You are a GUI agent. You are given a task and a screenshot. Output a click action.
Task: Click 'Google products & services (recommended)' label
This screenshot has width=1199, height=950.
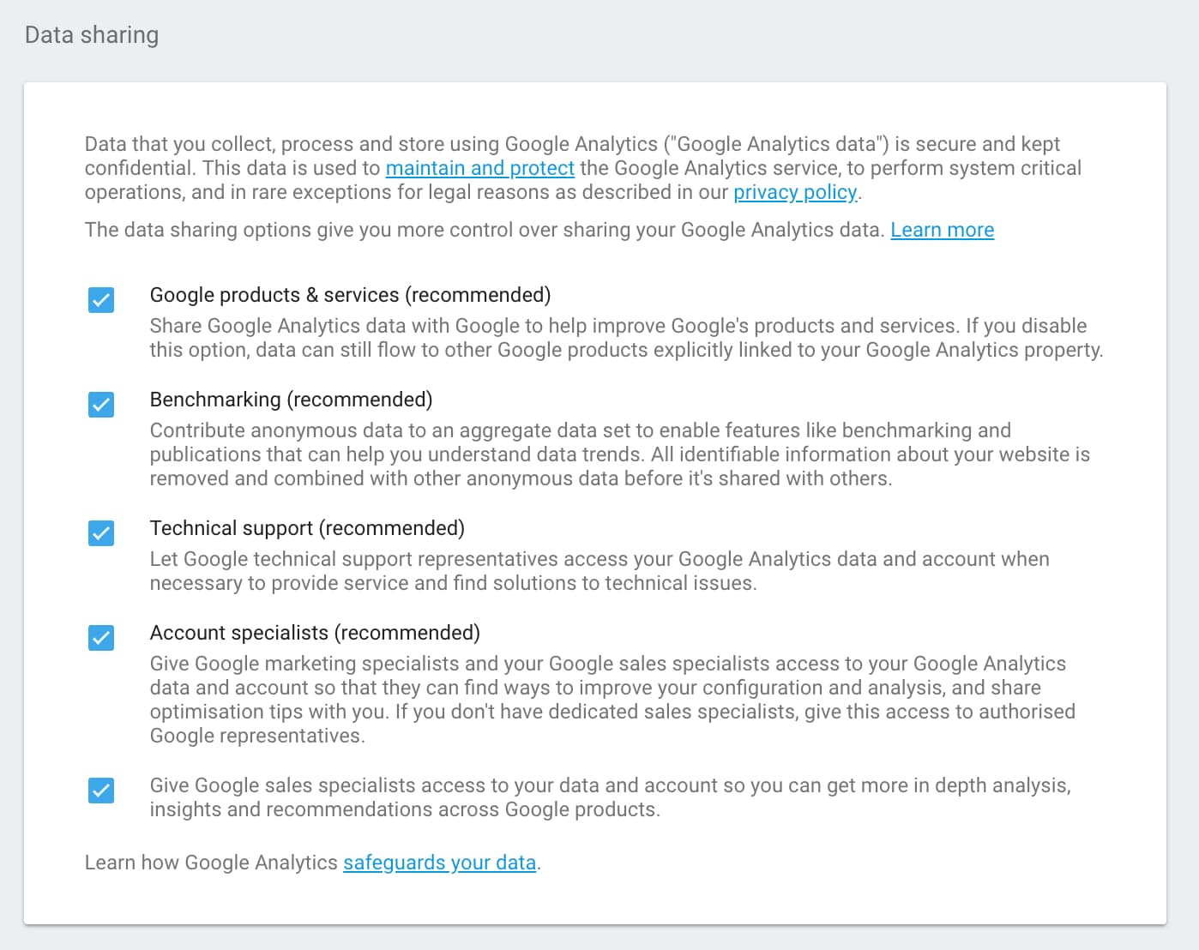tap(351, 295)
